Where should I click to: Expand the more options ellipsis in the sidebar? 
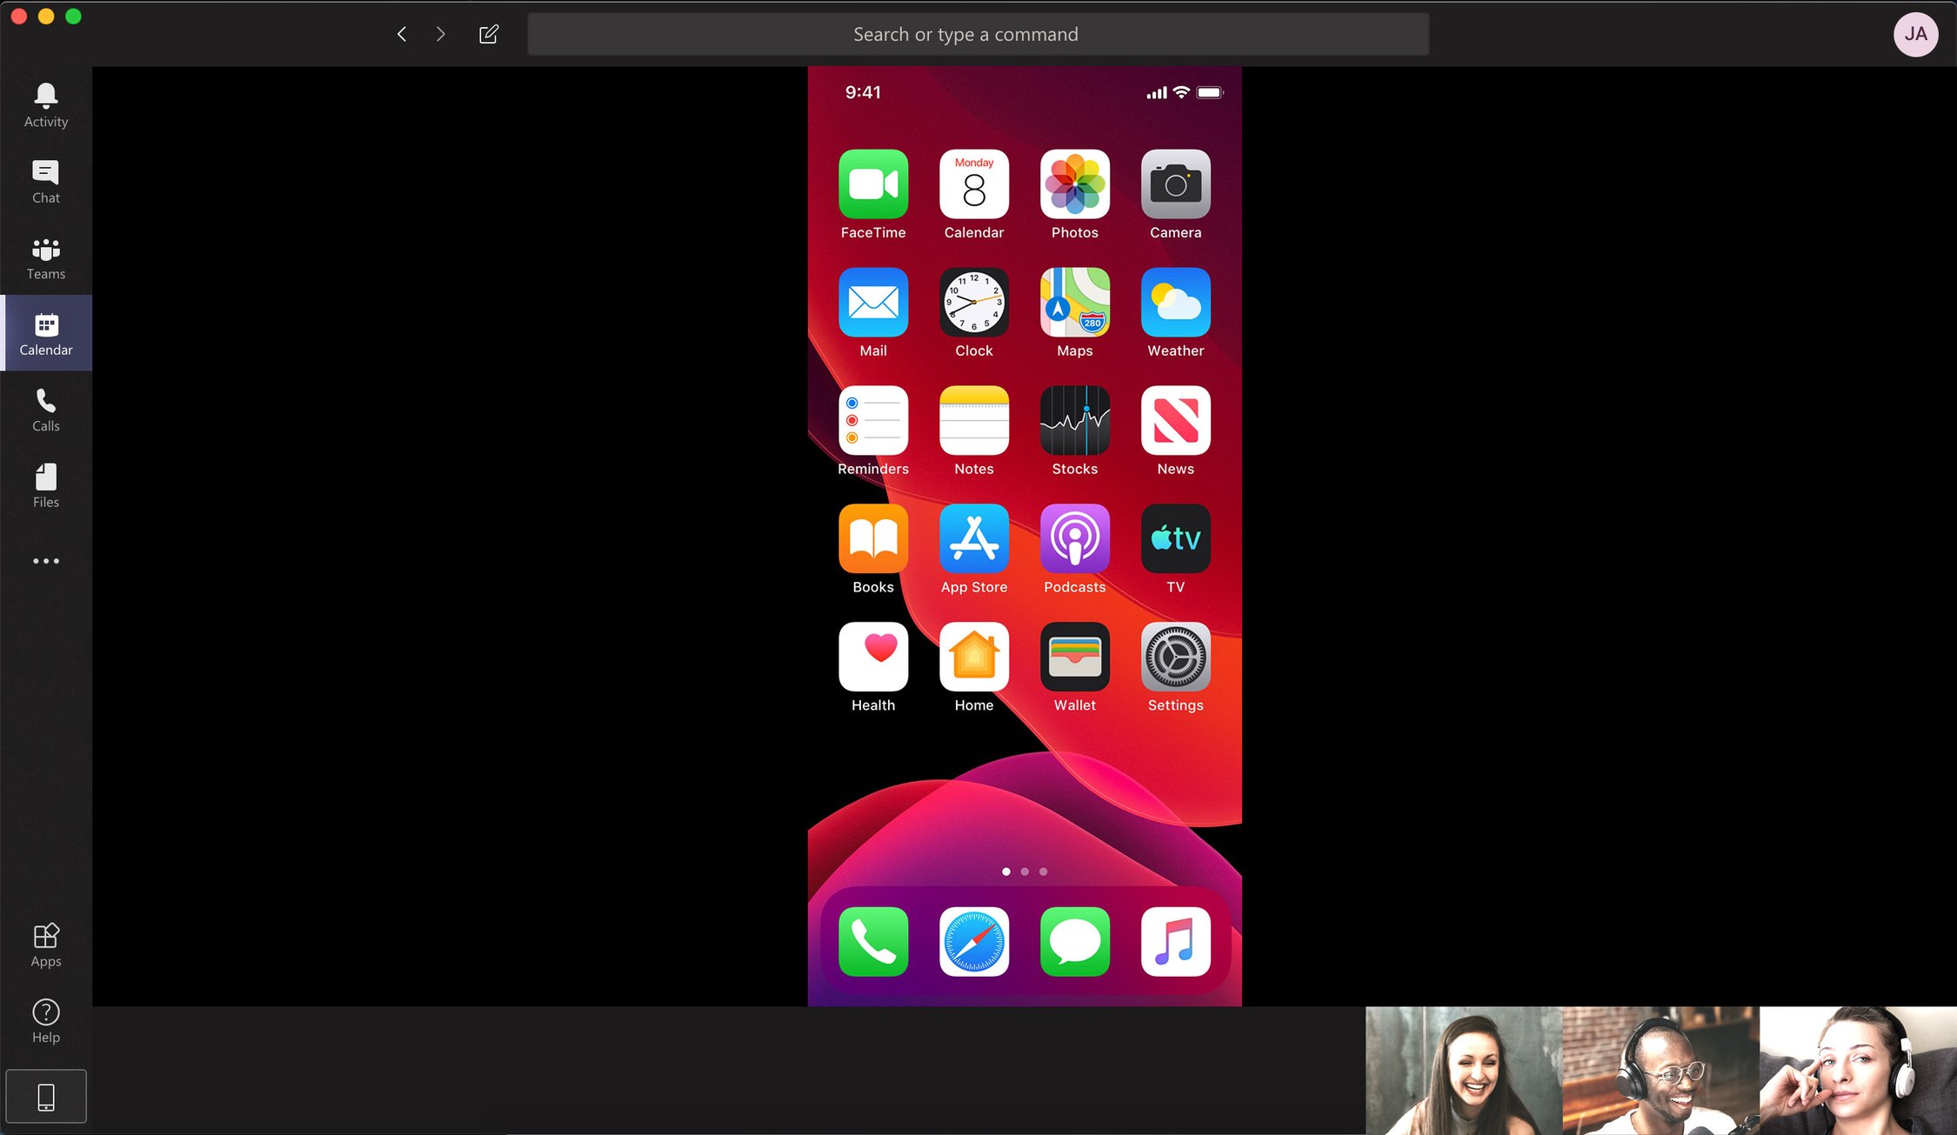[45, 561]
